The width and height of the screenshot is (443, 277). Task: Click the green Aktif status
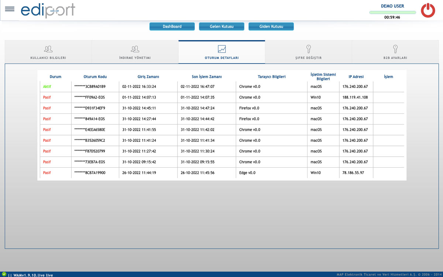pyautogui.click(x=47, y=86)
